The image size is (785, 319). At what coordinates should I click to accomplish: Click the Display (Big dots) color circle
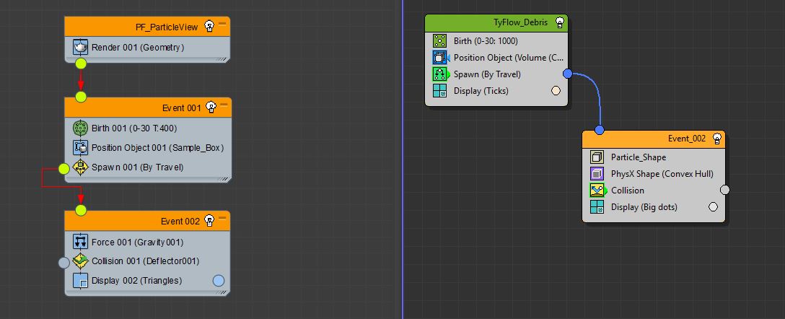(713, 207)
